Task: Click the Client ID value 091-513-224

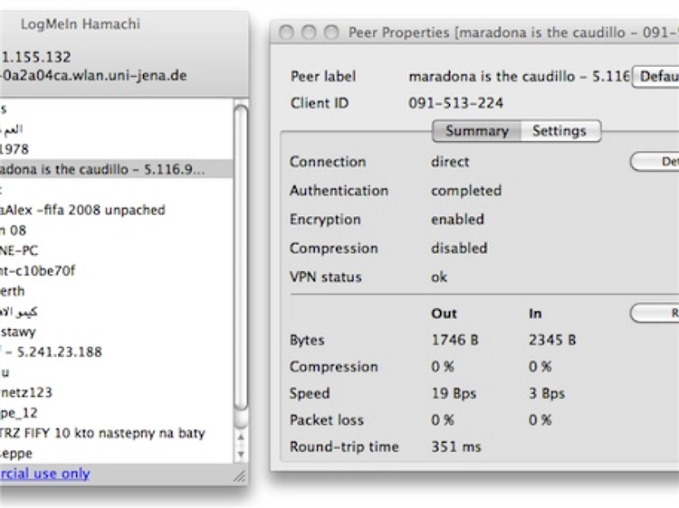Action: click(455, 103)
